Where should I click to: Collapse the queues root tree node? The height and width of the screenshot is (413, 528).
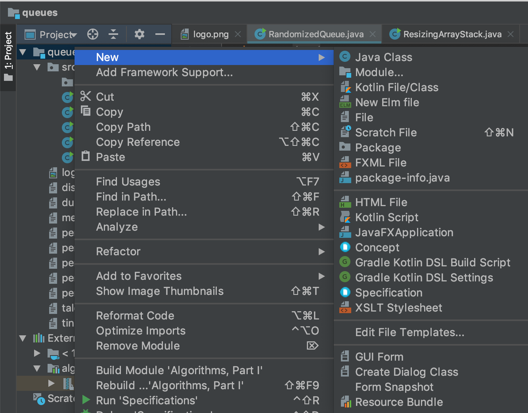click(x=23, y=52)
